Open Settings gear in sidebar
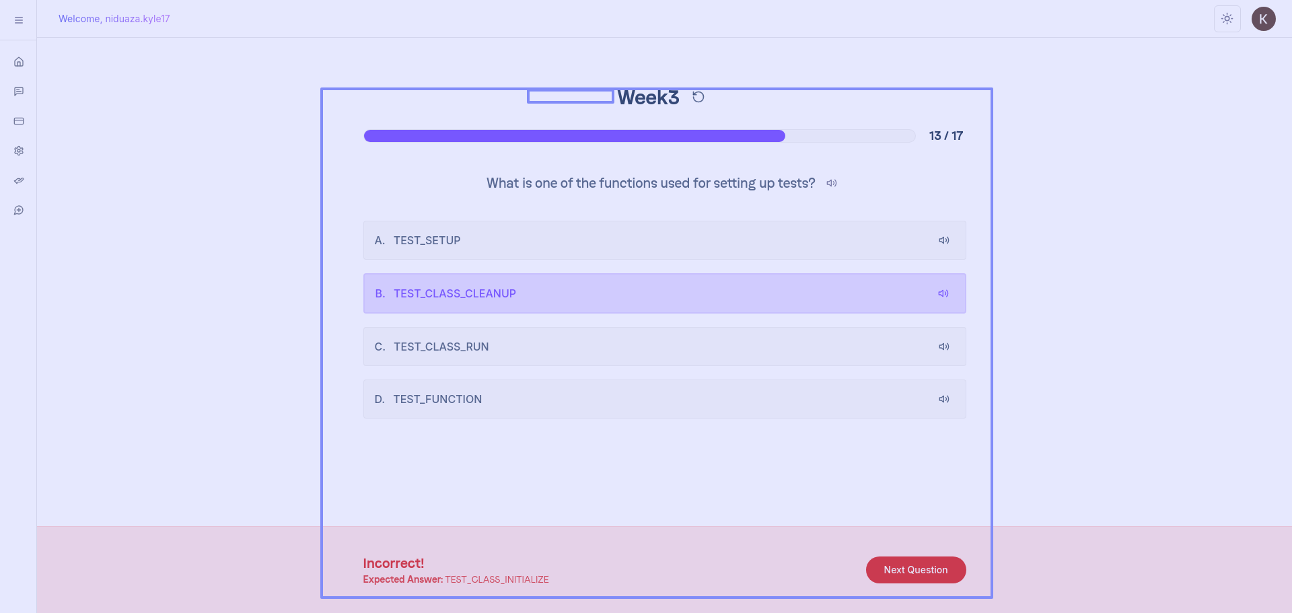1292x613 pixels. click(x=19, y=151)
